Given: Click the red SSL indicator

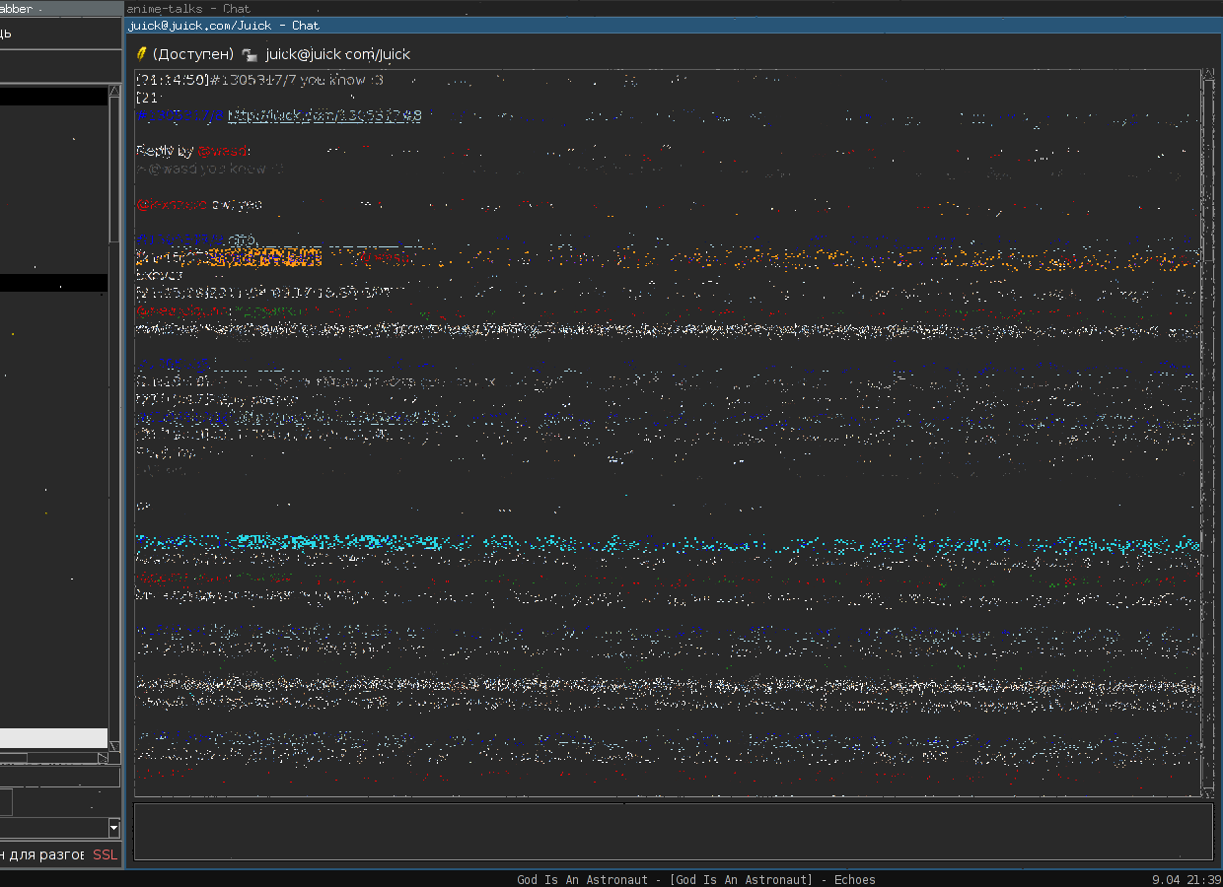Looking at the screenshot, I should [105, 854].
